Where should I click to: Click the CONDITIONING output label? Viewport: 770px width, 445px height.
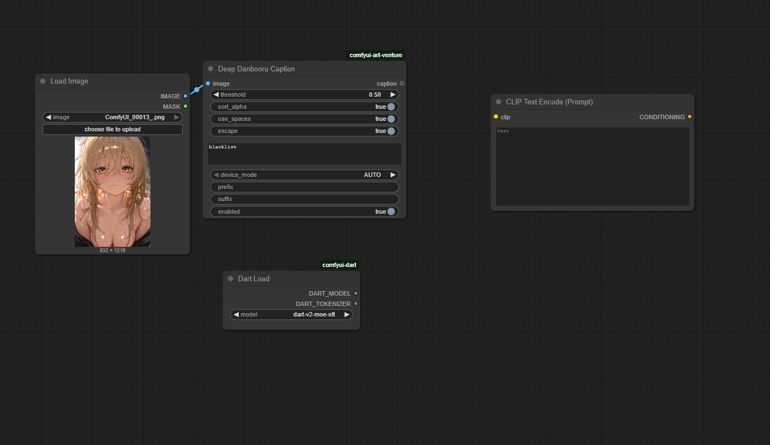pos(662,117)
